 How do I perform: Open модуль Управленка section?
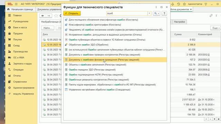23,94
